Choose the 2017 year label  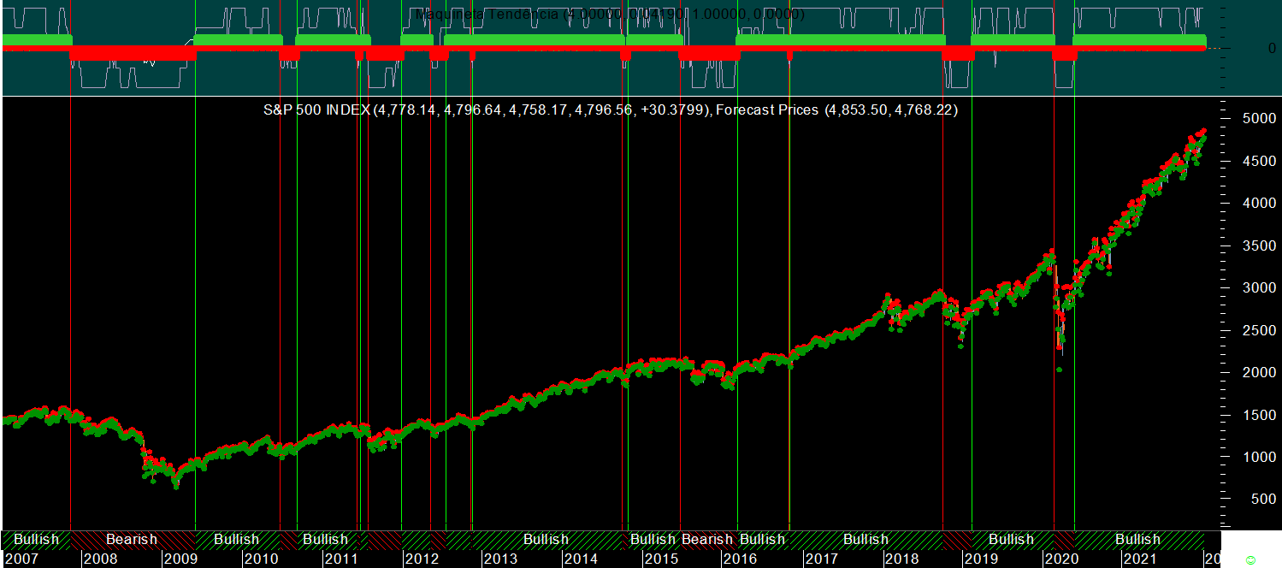821,559
